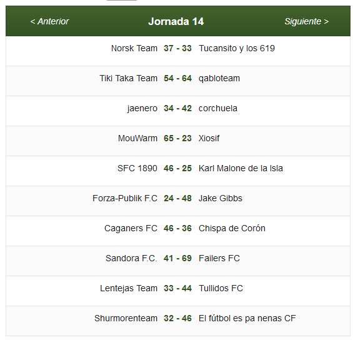Open the Jake Gibbs team
The height and width of the screenshot is (340, 353).
tap(221, 198)
